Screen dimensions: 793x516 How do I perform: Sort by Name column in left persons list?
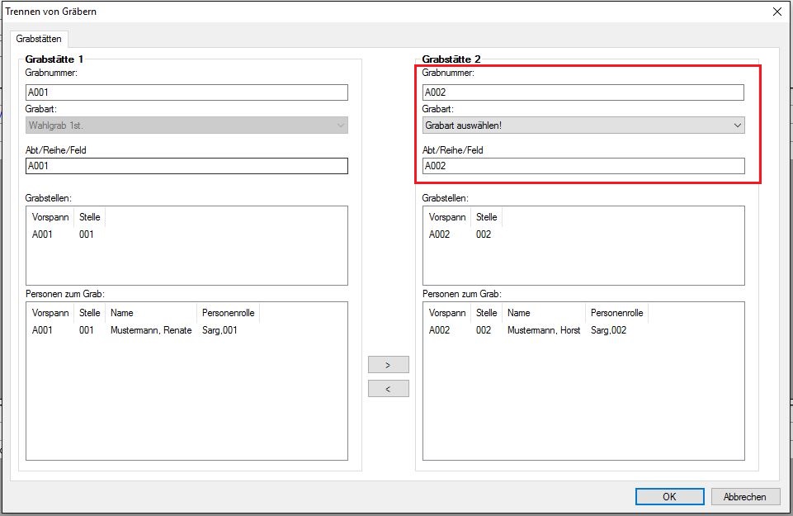[151, 314]
